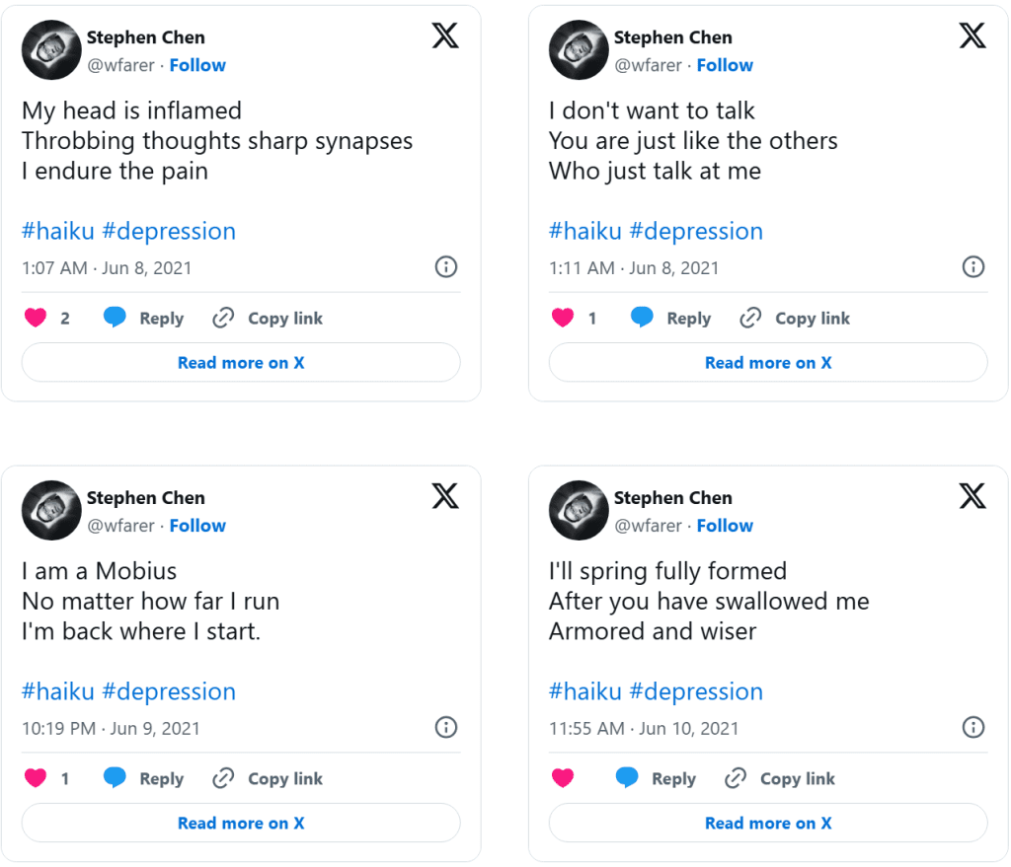Open Stephen Chen's avatar on the 'I don't want to talk' tweet
This screenshot has height=867, width=1011.
[x=578, y=50]
